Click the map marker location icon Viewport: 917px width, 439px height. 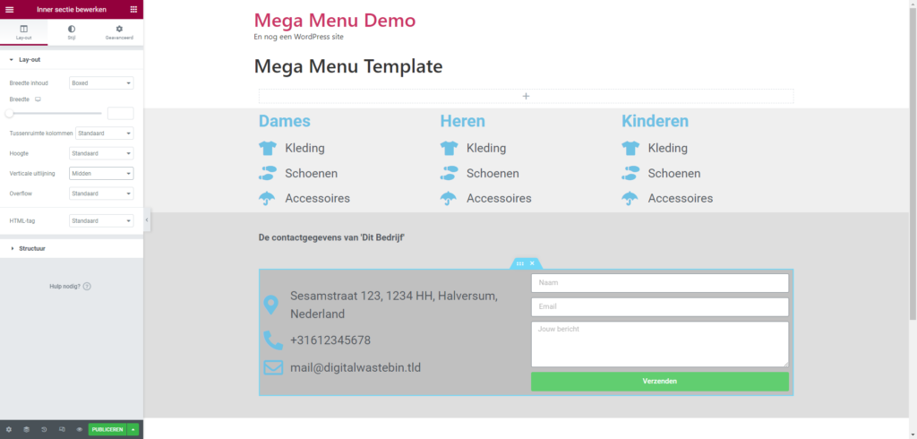coord(270,305)
